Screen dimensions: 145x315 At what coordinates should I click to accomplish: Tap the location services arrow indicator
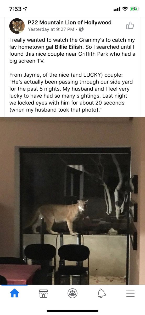(25, 9)
